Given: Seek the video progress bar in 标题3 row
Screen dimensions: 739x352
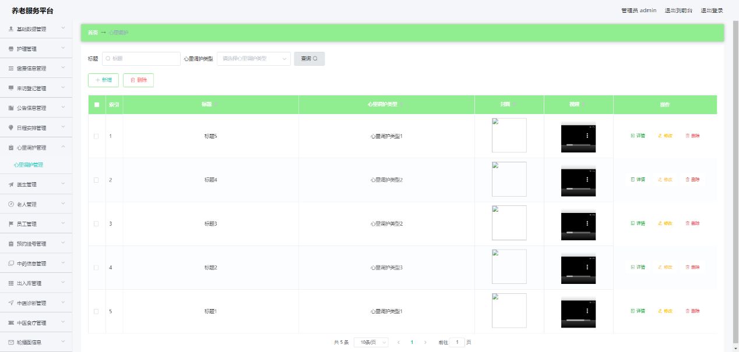Looking at the screenshot, I should pyautogui.click(x=578, y=232).
